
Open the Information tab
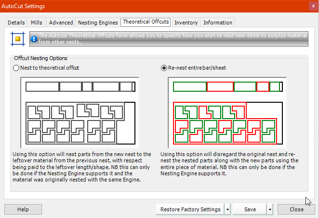pyautogui.click(x=217, y=23)
